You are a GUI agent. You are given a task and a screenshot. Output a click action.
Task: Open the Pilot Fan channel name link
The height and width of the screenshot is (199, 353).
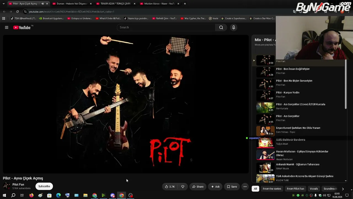18,184
